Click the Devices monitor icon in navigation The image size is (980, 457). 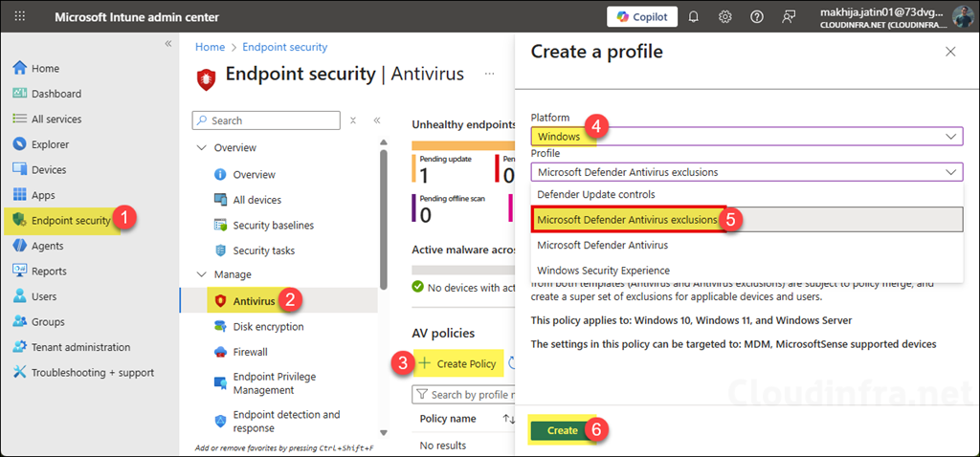tap(20, 170)
